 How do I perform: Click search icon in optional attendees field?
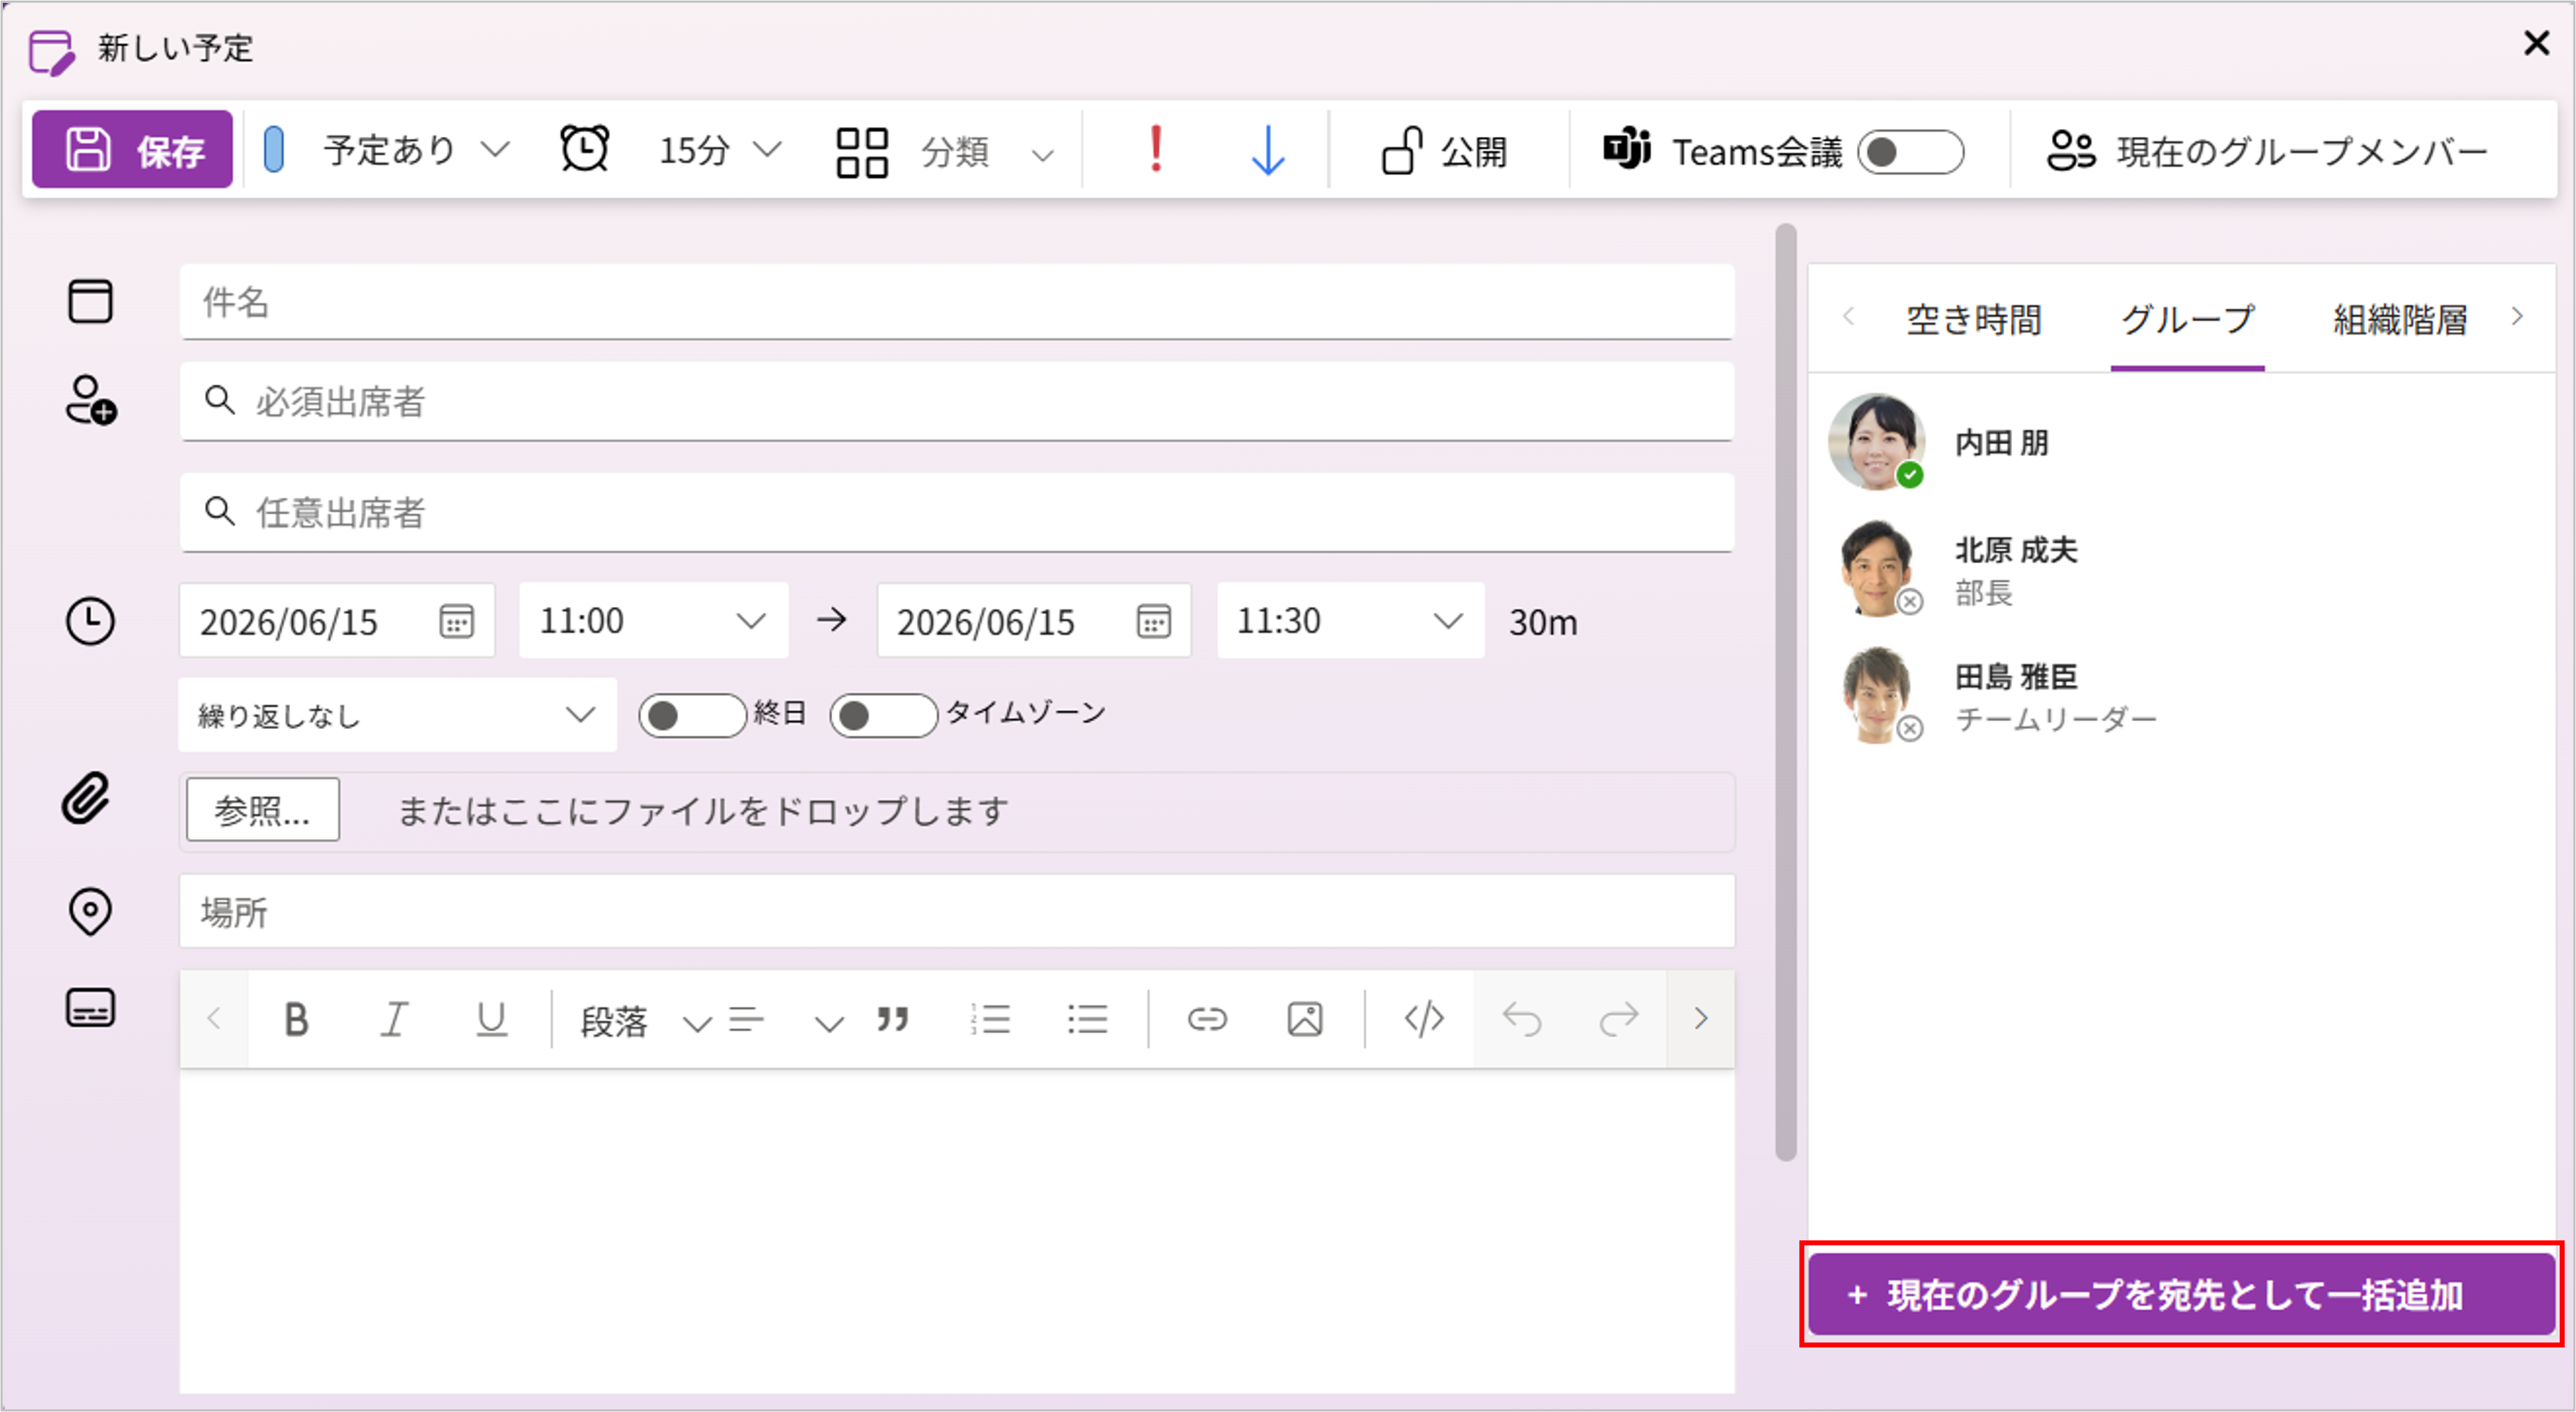click(219, 512)
